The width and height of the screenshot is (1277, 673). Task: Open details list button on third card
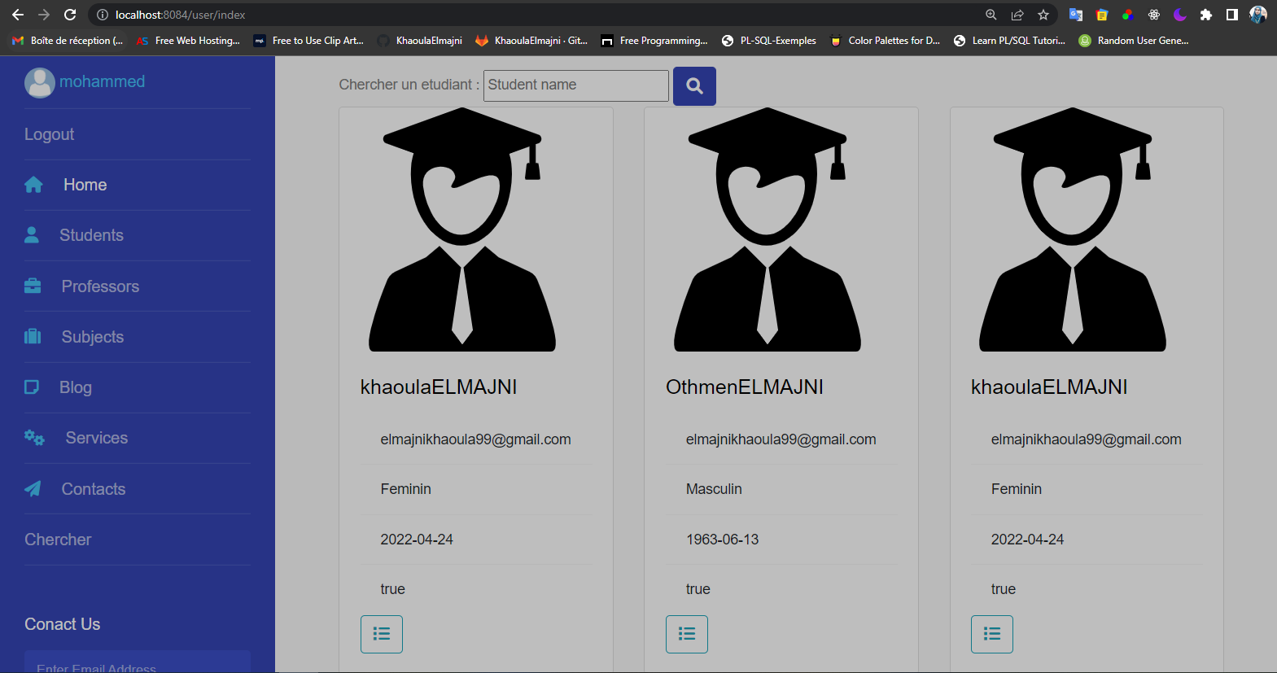click(x=992, y=634)
